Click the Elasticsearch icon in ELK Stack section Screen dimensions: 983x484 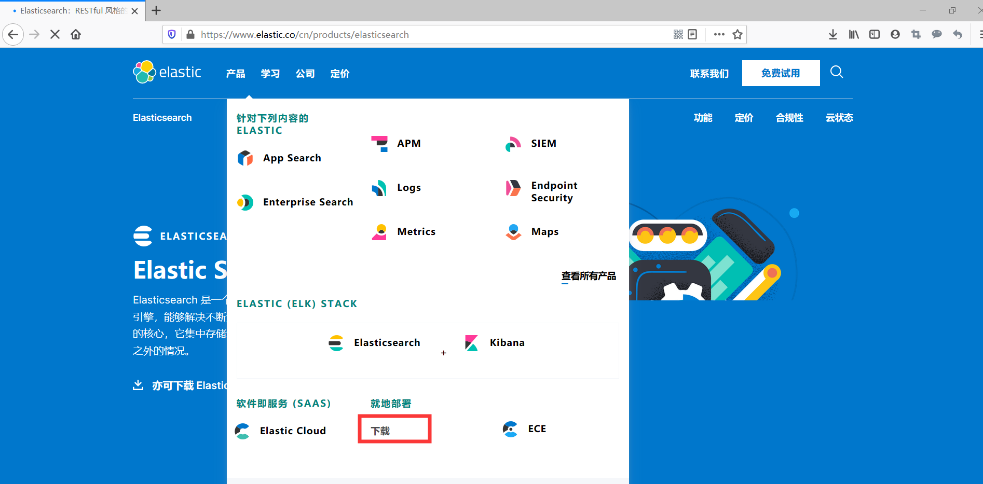pos(336,342)
